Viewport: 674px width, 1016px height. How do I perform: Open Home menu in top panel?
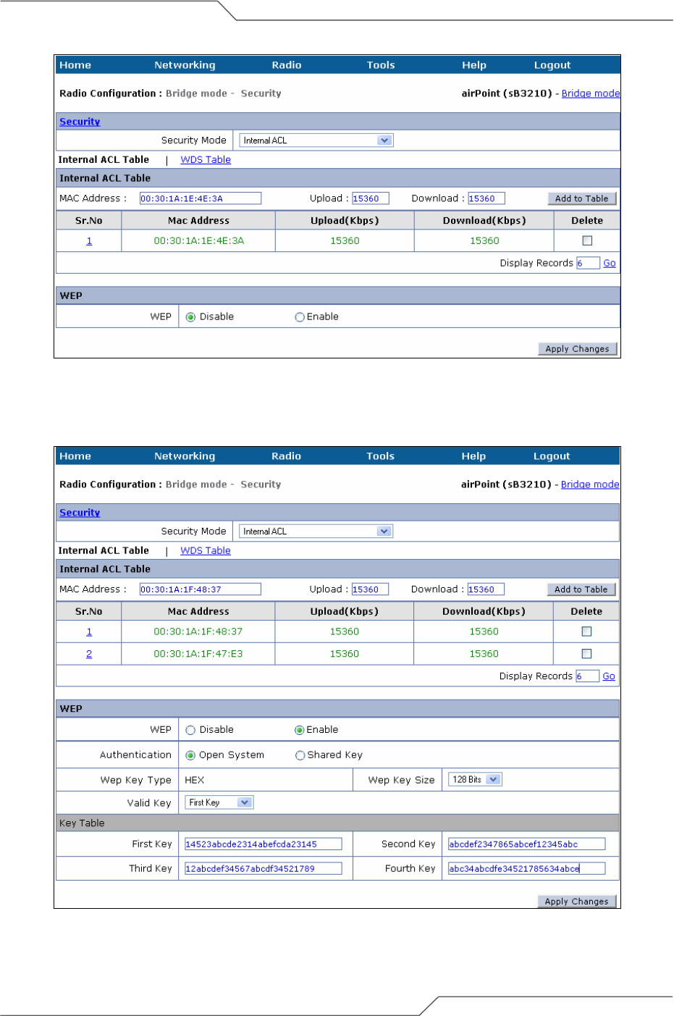tap(75, 65)
